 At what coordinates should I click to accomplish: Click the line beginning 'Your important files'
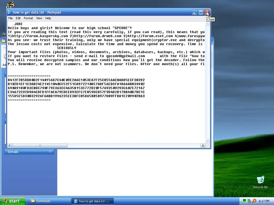(106, 52)
